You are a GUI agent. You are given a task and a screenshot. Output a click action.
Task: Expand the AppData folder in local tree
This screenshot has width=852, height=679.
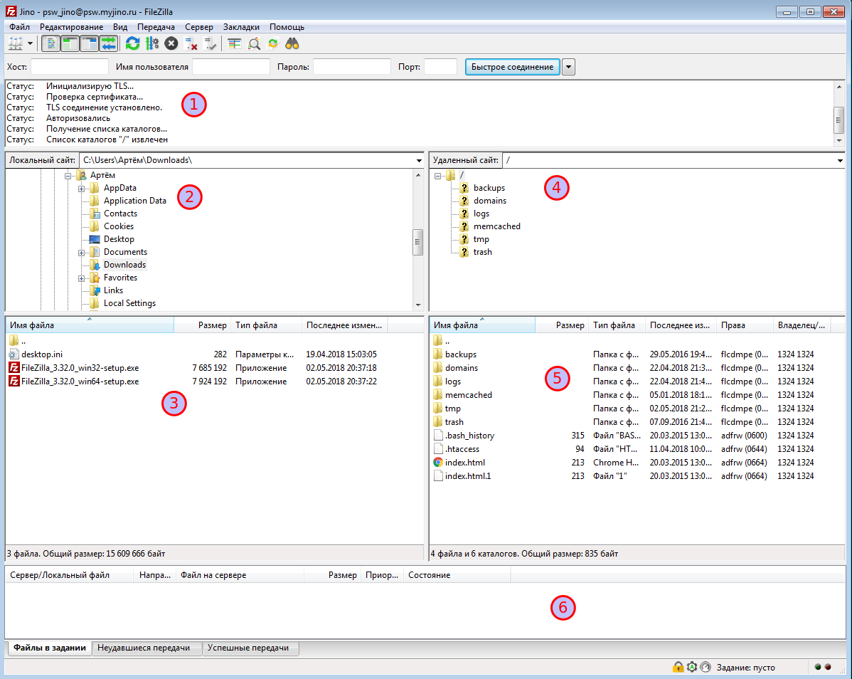[x=82, y=188]
